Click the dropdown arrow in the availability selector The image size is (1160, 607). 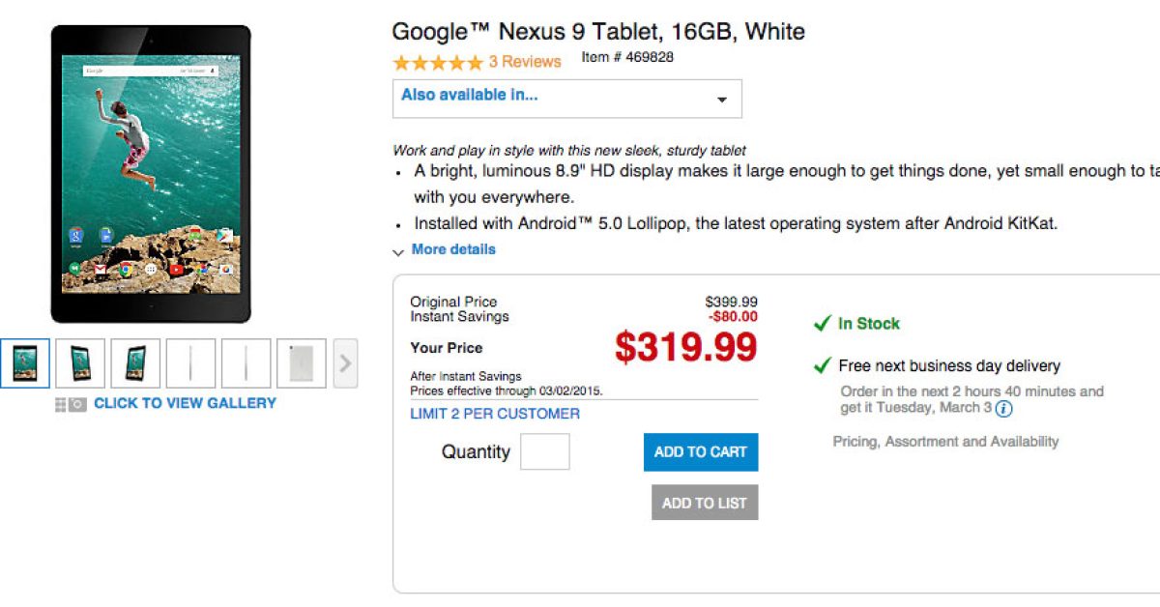coord(721,100)
